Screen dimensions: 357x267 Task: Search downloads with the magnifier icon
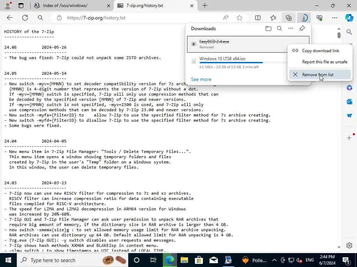280,29
